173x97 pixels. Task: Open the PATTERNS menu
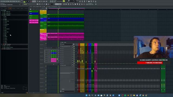click(x=8, y=1)
